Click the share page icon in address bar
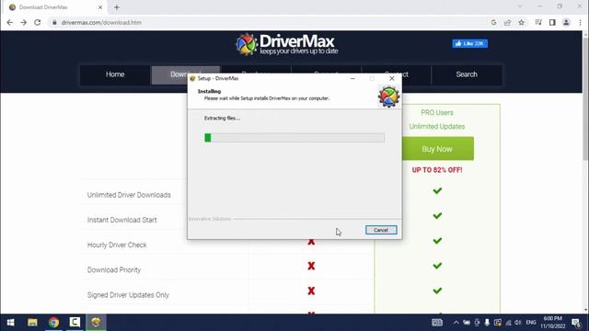 507,22
